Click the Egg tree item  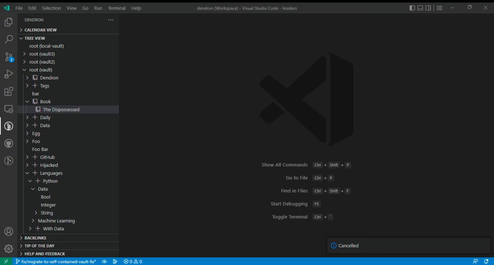coord(68,134)
